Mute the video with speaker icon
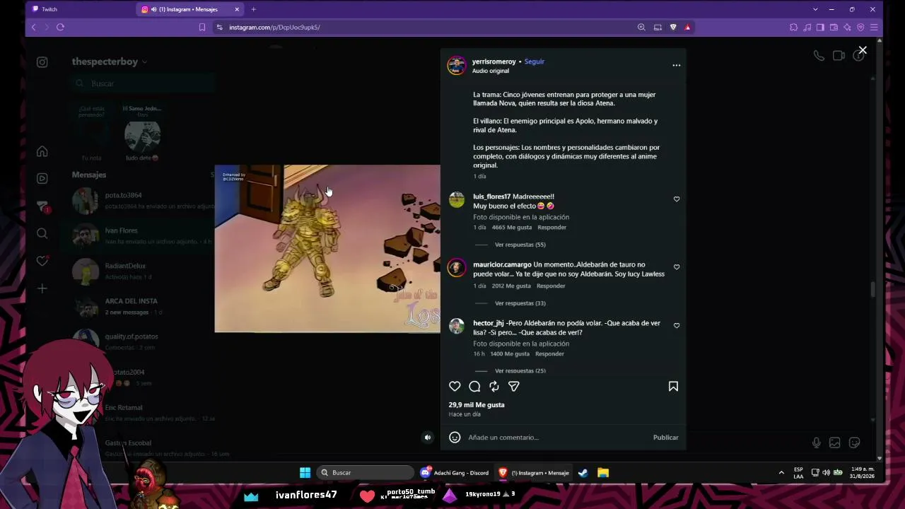Viewport: 905px width, 509px height. [x=427, y=438]
